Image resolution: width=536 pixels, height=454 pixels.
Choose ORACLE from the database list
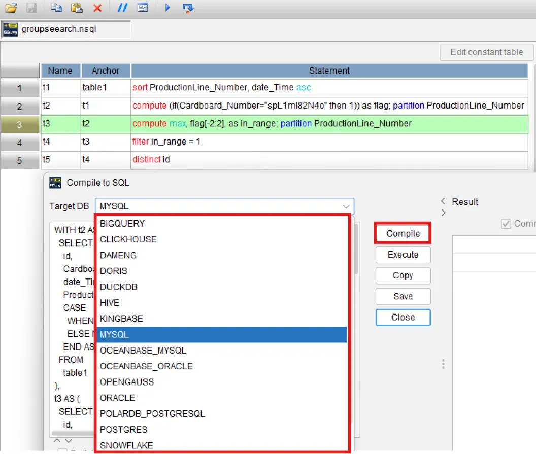[222, 398]
